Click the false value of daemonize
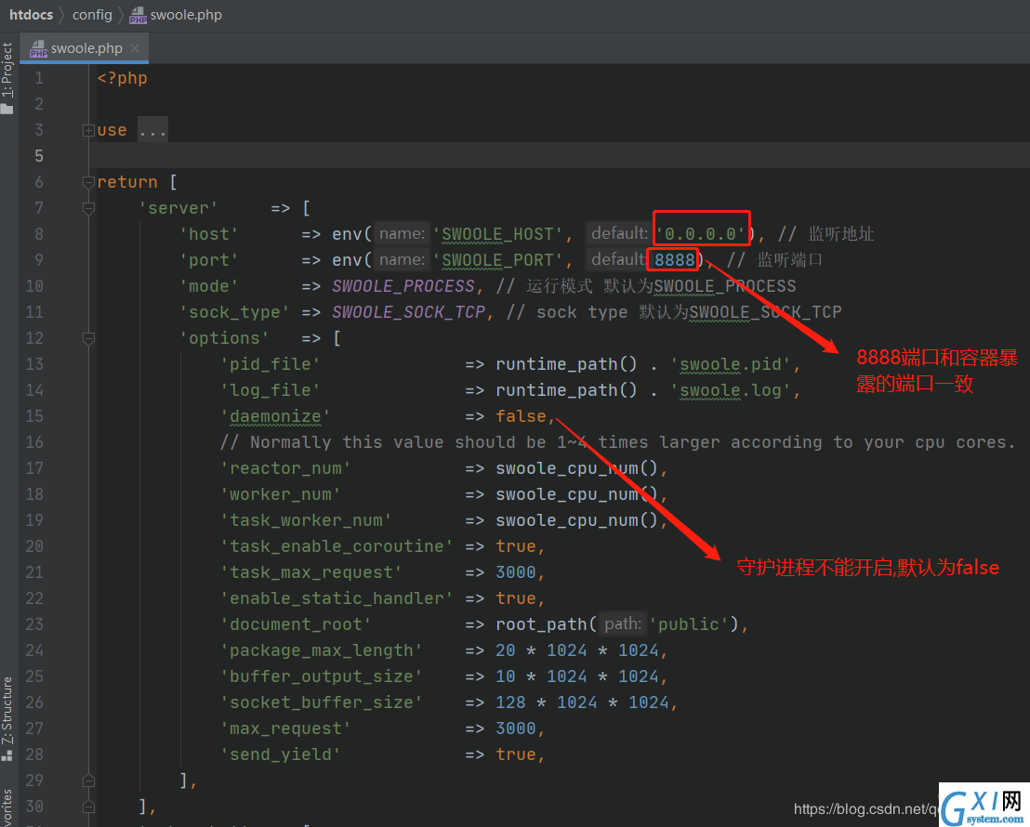 (x=521, y=415)
